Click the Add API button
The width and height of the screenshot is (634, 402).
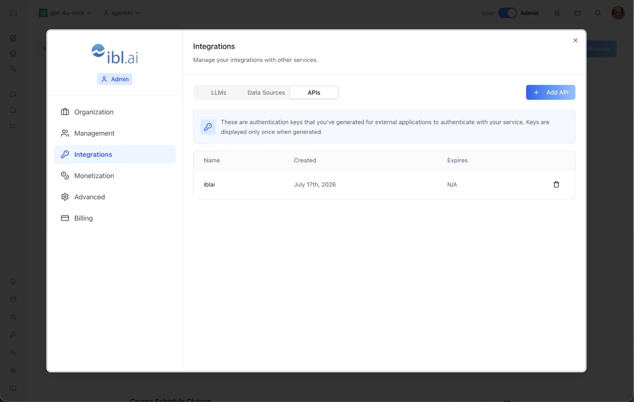tap(550, 92)
